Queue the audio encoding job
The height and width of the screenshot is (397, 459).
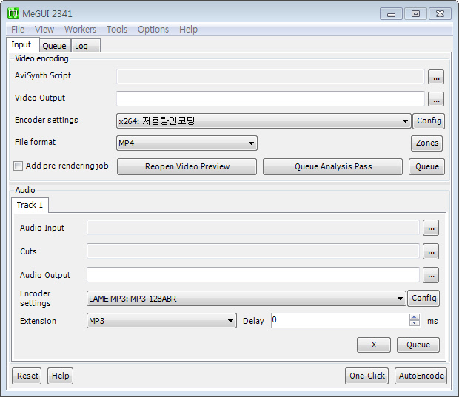[418, 345]
